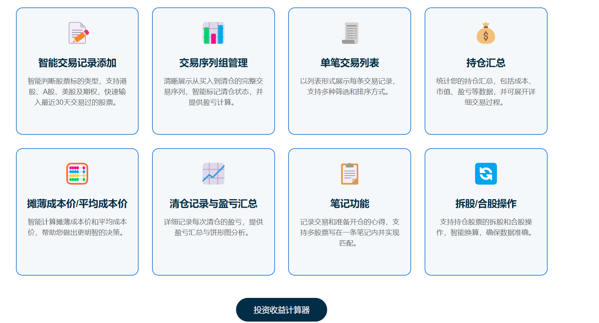Click the 单笔交易列表 title
This screenshot has height=323, width=599.
click(x=350, y=63)
